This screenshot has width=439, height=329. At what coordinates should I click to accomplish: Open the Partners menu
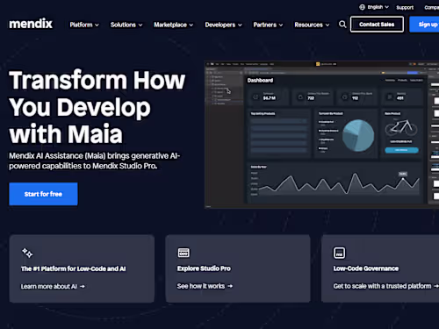coord(268,25)
